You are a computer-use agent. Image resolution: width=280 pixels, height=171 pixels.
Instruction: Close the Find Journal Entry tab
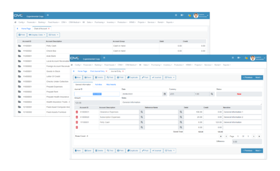pyautogui.click(x=106, y=71)
